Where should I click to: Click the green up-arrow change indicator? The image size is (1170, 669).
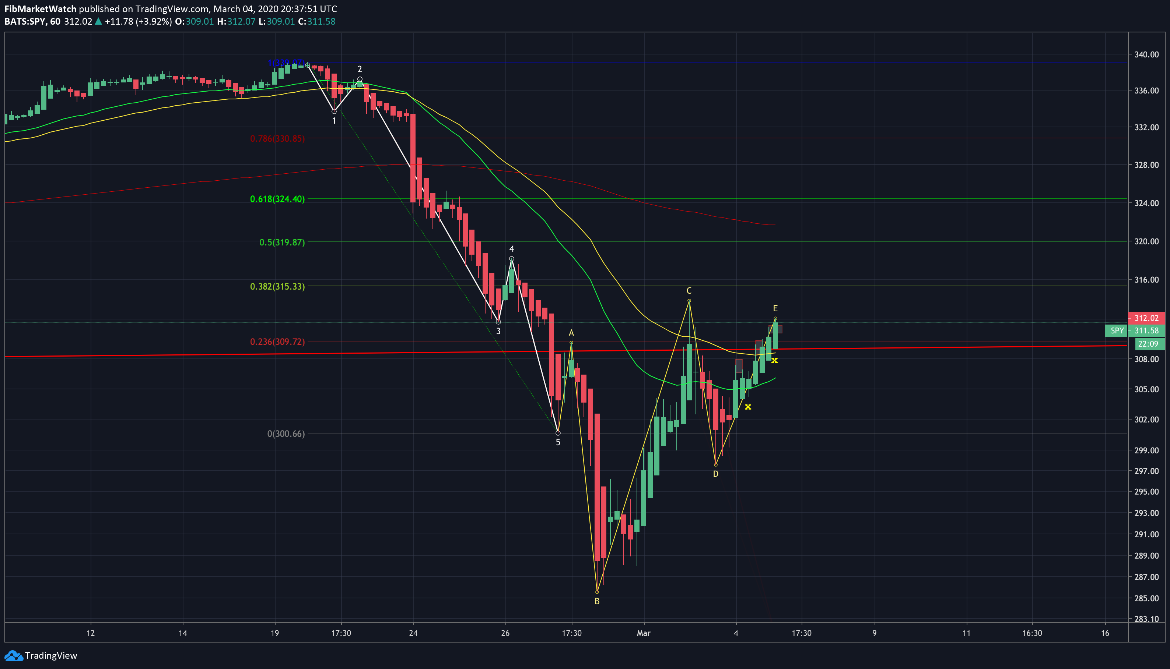[x=98, y=21]
